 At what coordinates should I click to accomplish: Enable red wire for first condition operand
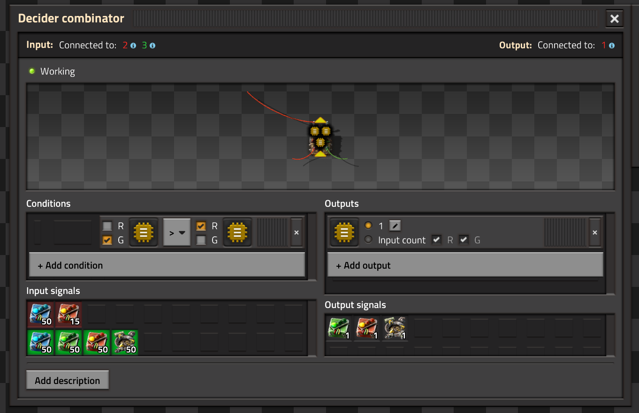(107, 226)
